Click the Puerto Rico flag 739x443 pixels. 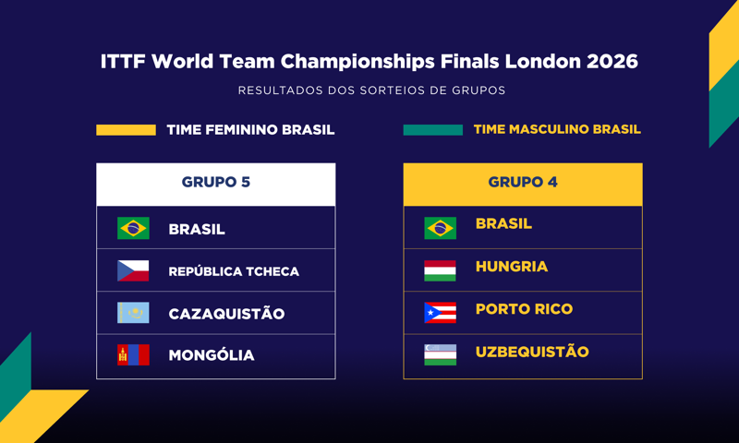[440, 313]
